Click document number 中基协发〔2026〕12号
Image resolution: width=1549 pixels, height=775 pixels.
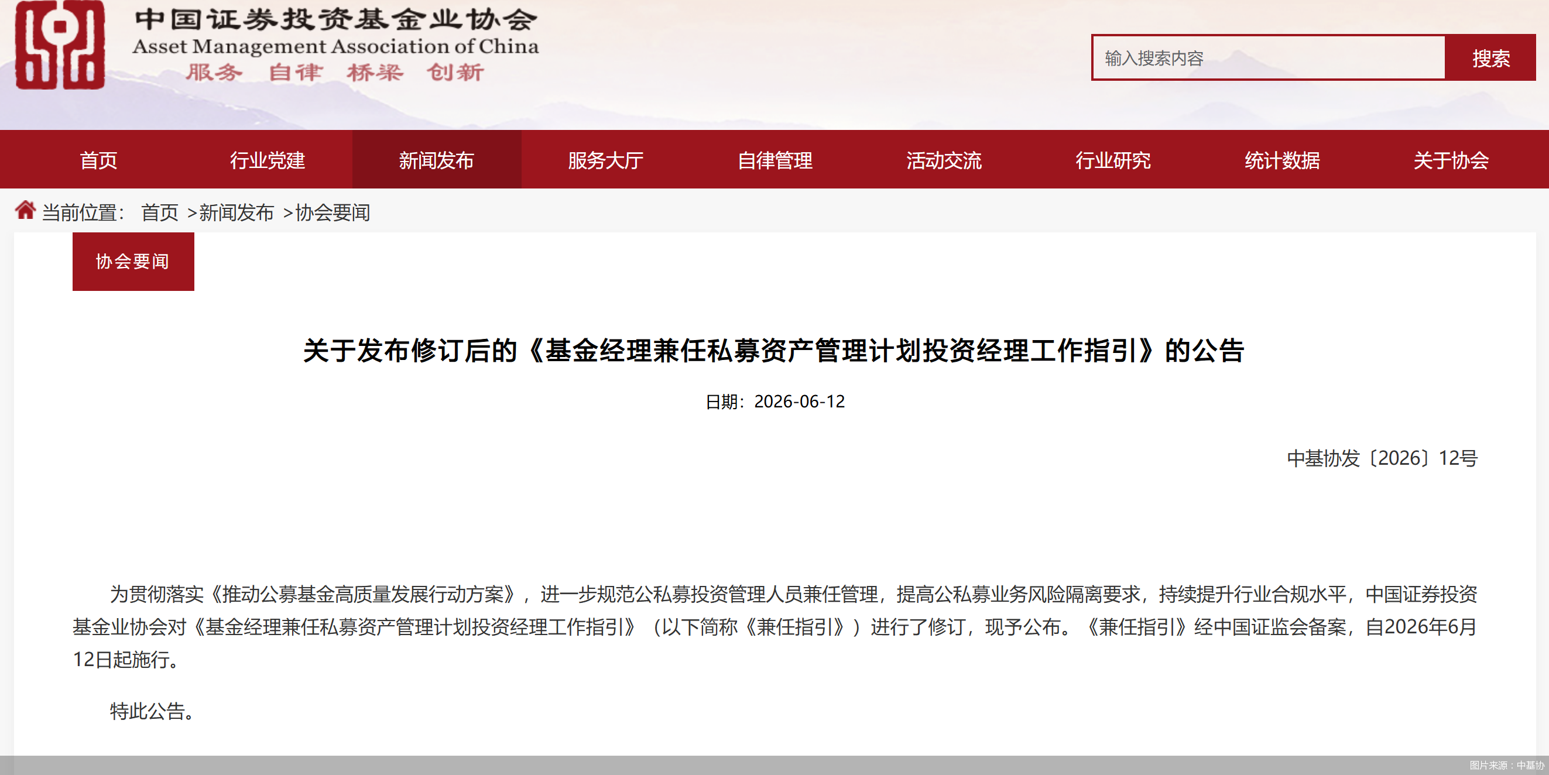click(x=1382, y=459)
